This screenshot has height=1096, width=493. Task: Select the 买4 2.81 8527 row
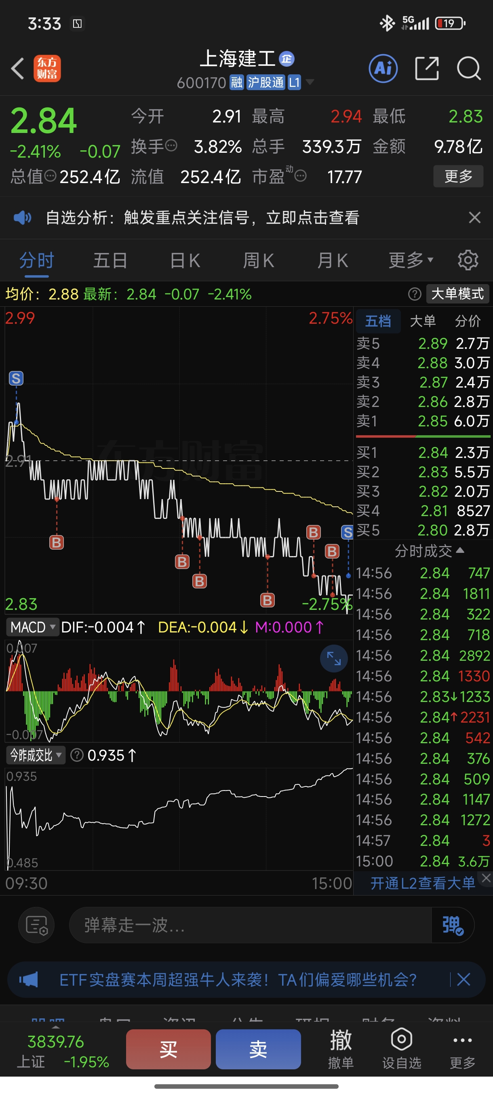[423, 510]
